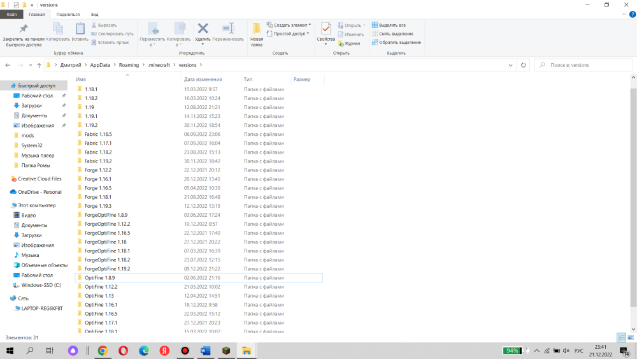Screen dimensions: 637x359
Task: Open Создать элемент dropdown
Action: (x=289, y=26)
